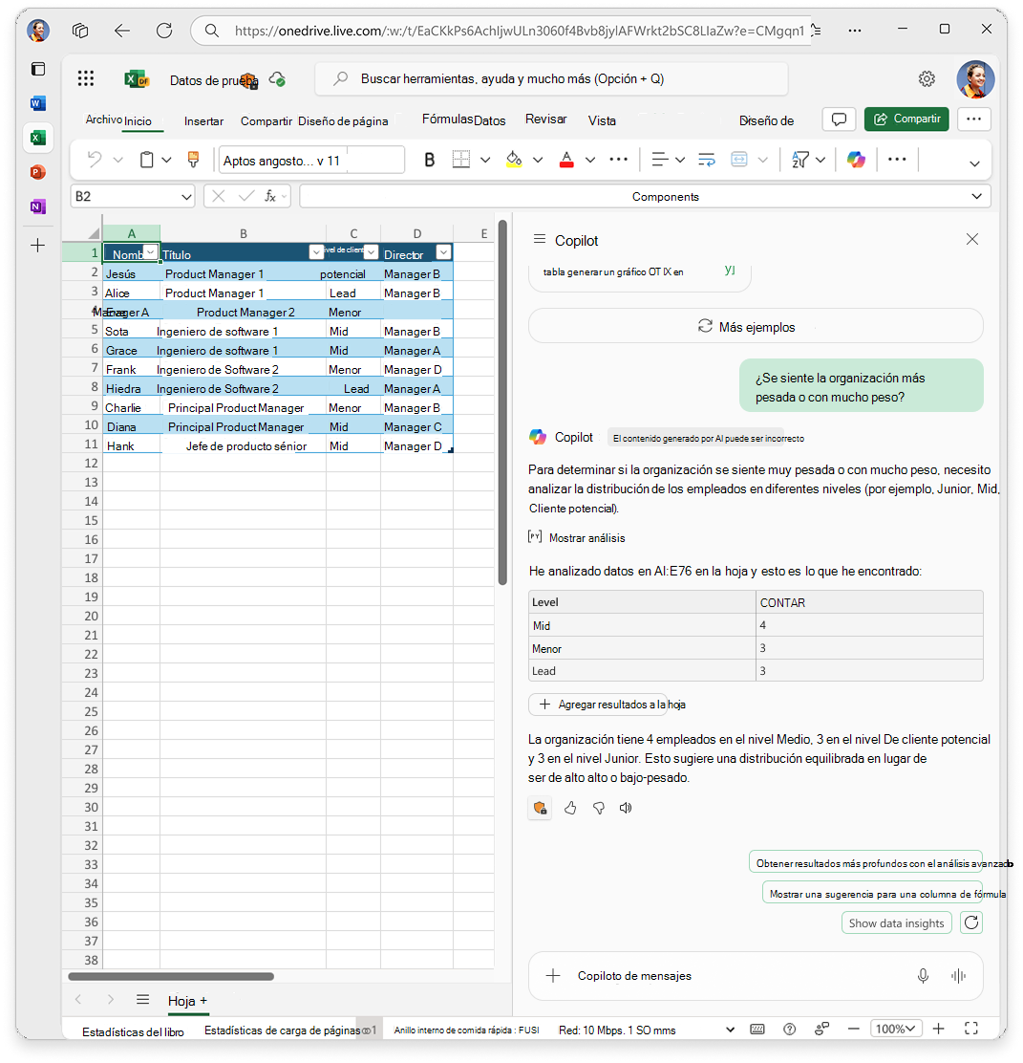This screenshot has width=1023, height=1063.
Task: Click the voice waveform icon
Action: tap(958, 976)
